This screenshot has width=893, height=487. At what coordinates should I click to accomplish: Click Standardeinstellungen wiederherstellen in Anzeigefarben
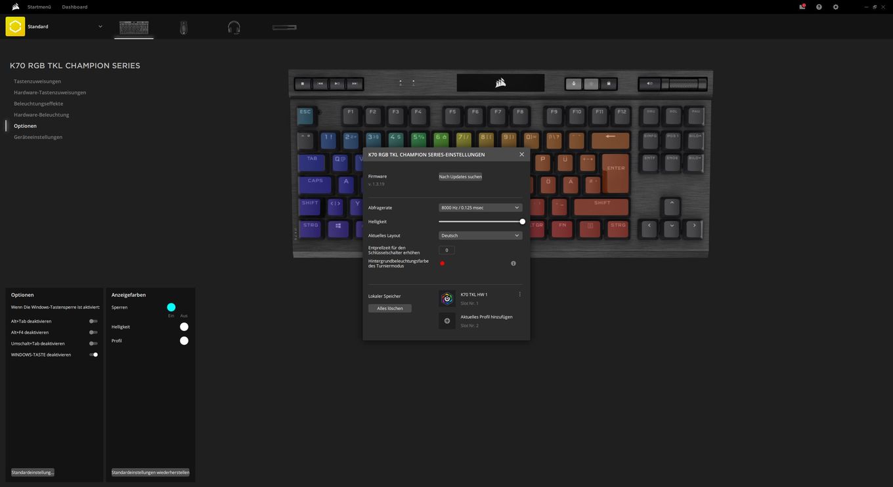coord(150,472)
